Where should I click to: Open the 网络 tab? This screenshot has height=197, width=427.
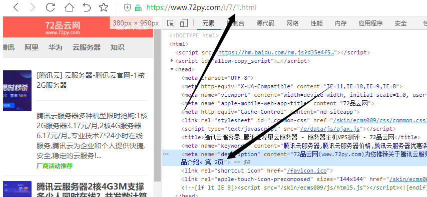click(x=292, y=23)
